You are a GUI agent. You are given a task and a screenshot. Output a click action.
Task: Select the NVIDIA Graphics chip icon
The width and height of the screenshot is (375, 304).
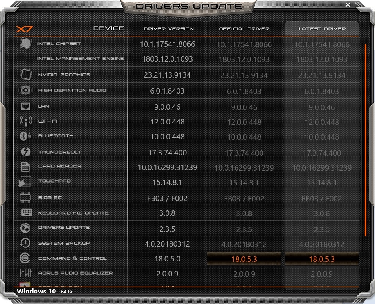point(26,74)
